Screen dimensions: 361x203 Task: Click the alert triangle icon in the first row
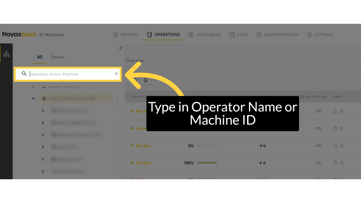(x=335, y=111)
